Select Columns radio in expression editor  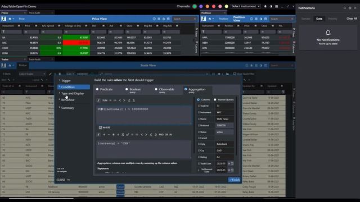tap(198, 100)
